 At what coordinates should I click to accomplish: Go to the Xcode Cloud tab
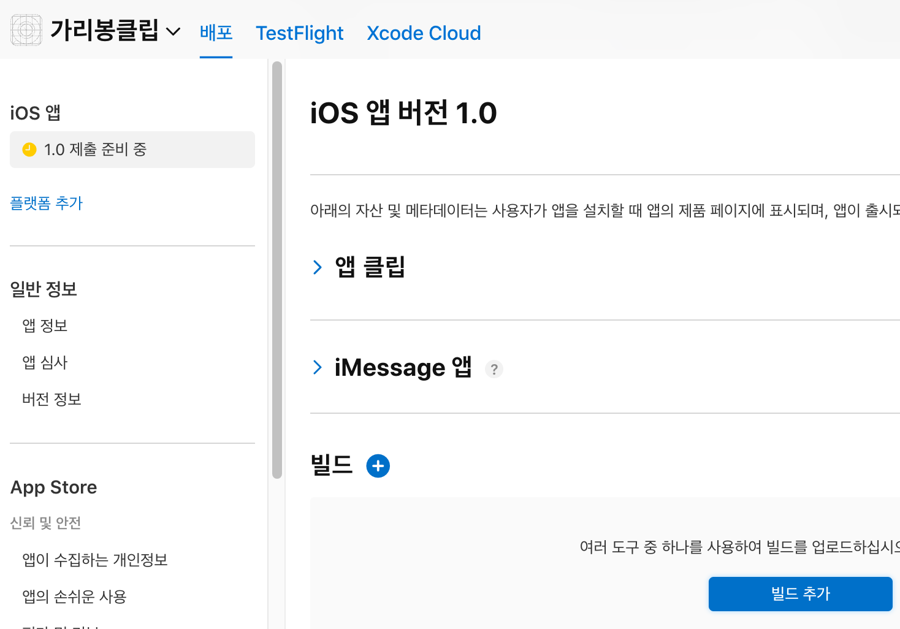pos(424,33)
